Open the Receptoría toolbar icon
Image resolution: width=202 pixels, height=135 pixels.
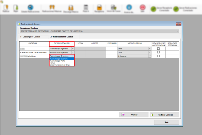tap(99, 8)
